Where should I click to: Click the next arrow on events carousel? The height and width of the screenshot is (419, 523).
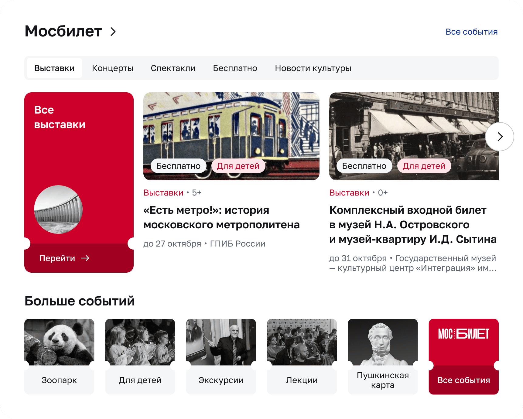click(500, 137)
